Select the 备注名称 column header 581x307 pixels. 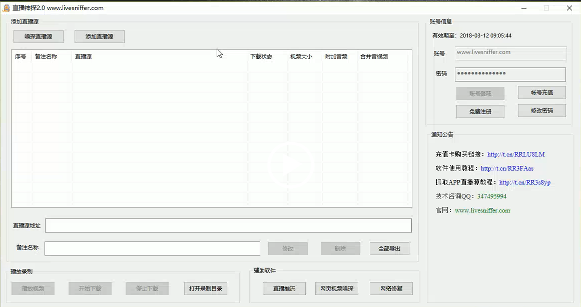tap(52, 56)
